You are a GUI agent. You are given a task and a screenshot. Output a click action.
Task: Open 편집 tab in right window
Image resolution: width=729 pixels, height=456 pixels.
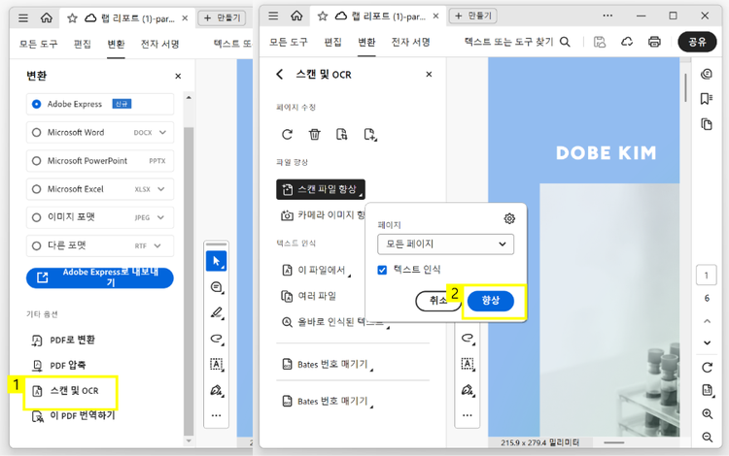tap(332, 42)
